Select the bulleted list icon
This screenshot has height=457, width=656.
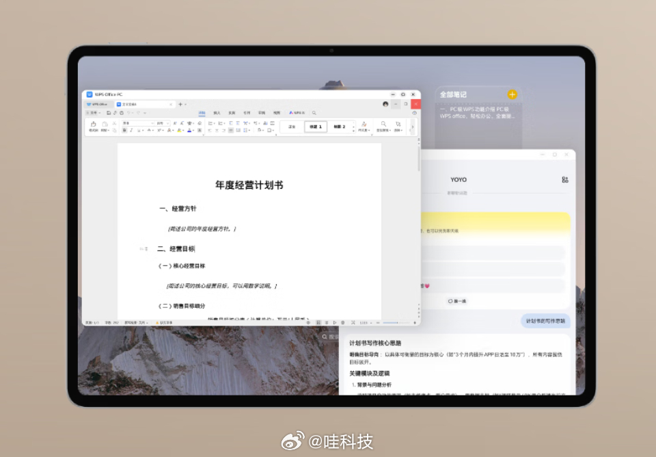[210, 123]
